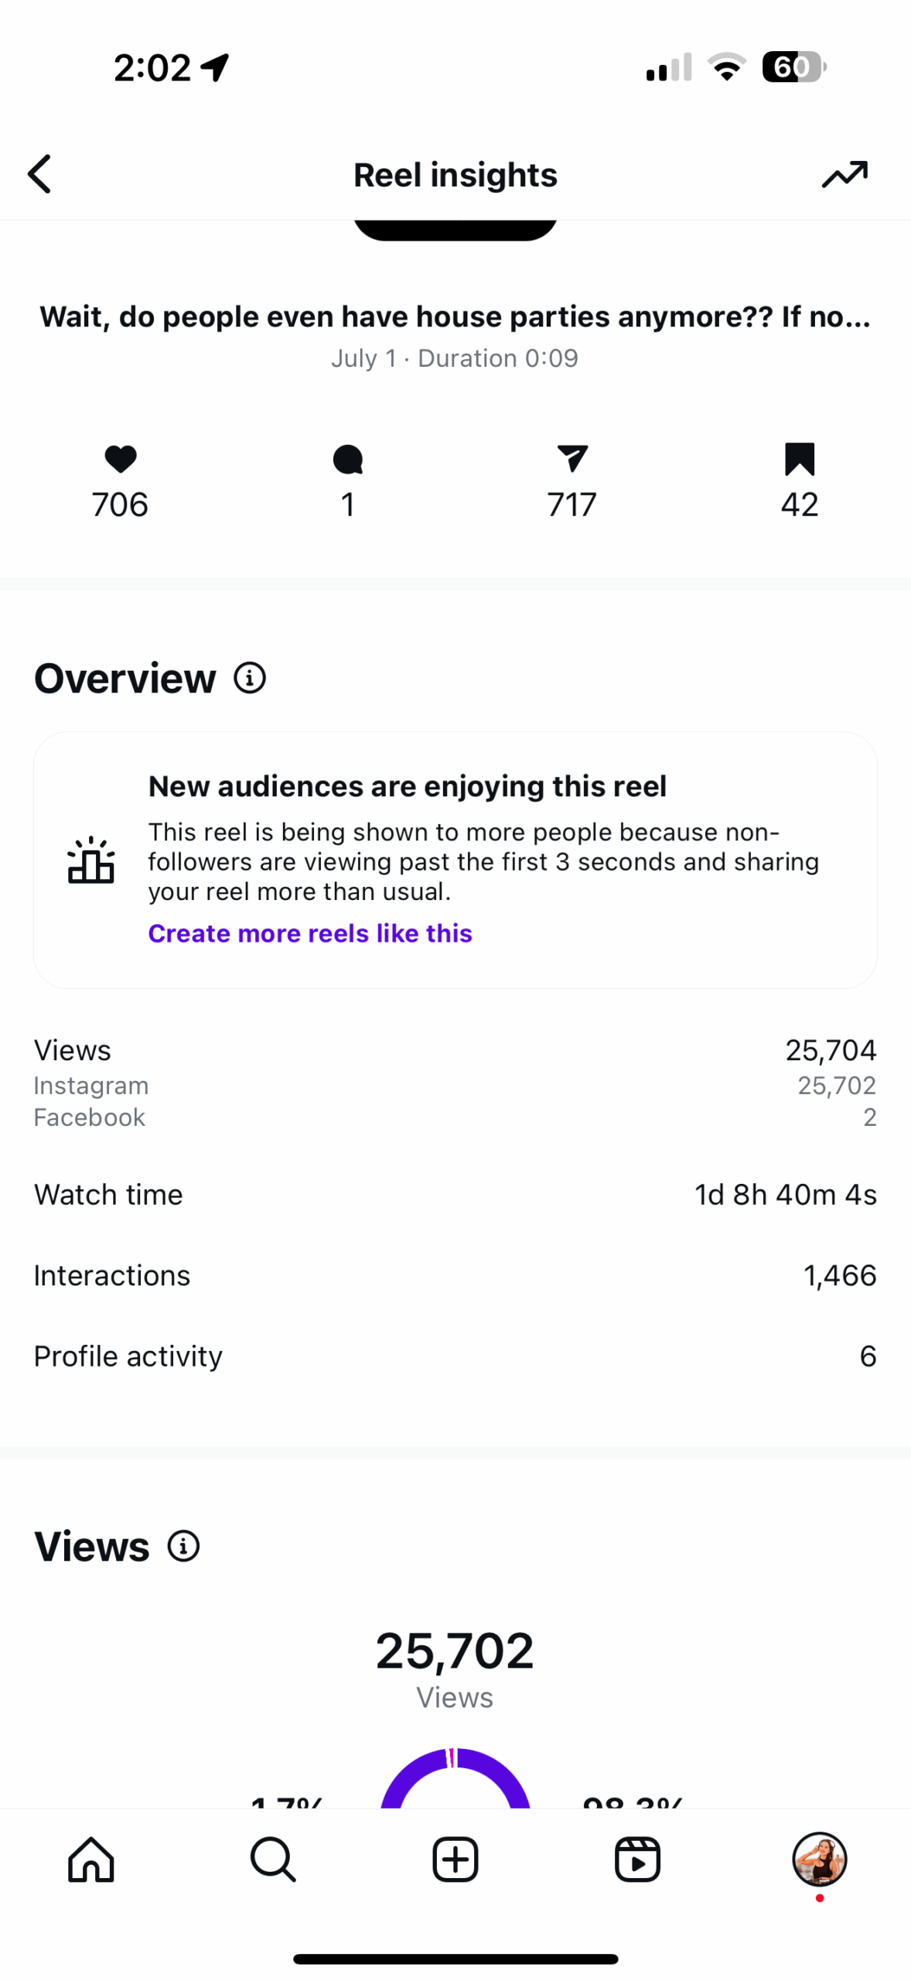Screen dimensions: 911x1981
Task: Open profile via avatar picture
Action: [819, 1859]
